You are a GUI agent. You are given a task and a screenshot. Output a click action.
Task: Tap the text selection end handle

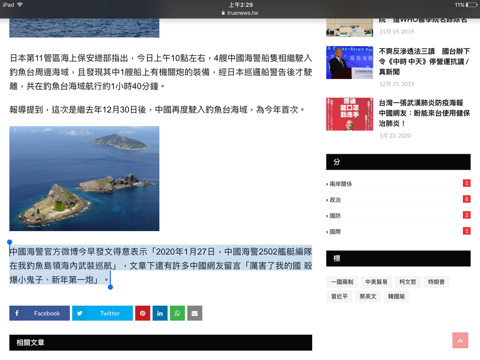[x=111, y=287]
